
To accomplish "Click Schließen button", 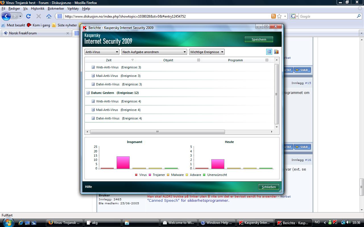I will point(269,187).
